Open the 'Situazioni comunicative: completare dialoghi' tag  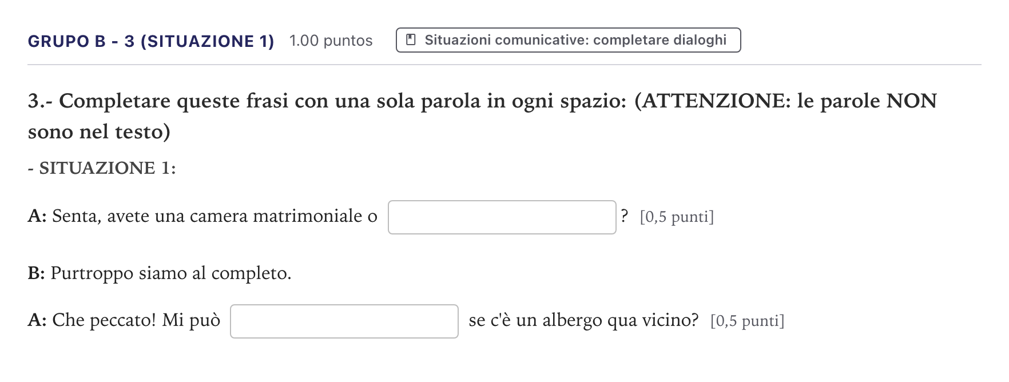(x=568, y=40)
